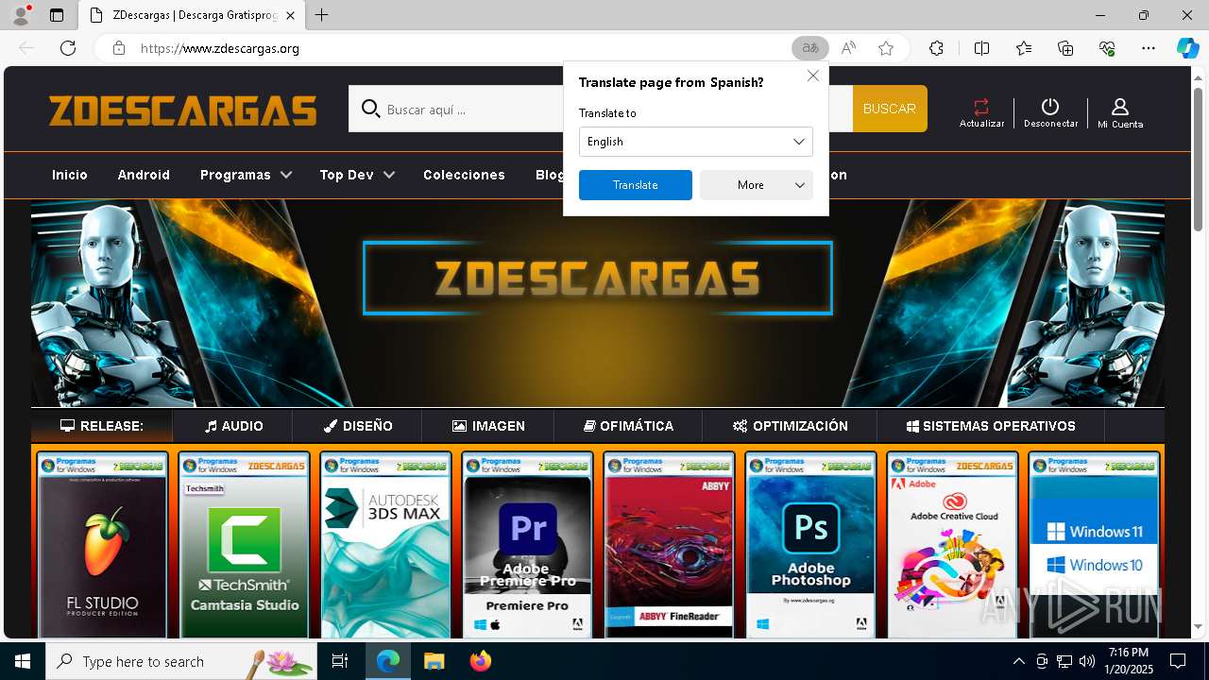The width and height of the screenshot is (1209, 680).
Task: Open the Colecciones menu item
Action: click(464, 175)
